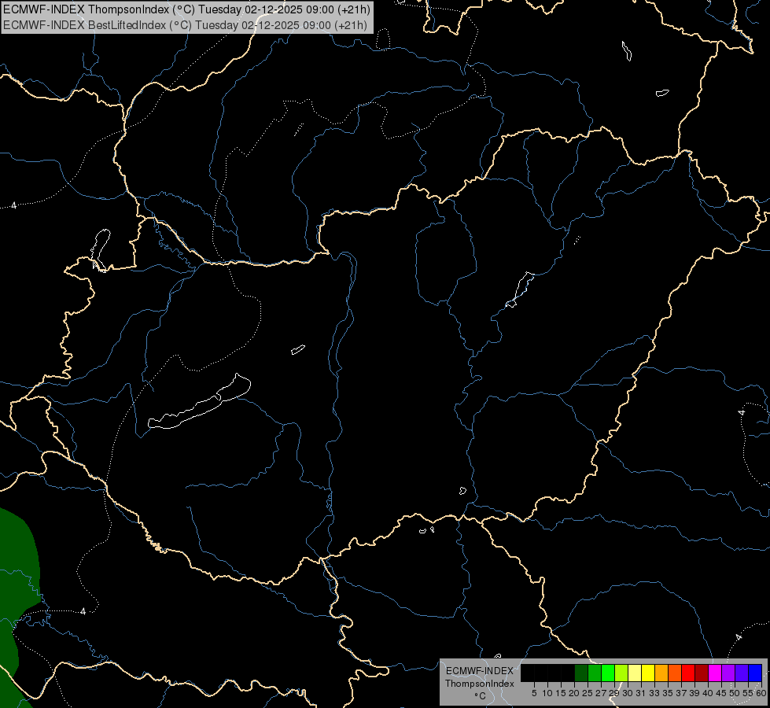Image resolution: width=770 pixels, height=708 pixels.
Task: Click legend scale value 50
Action: [x=734, y=693]
